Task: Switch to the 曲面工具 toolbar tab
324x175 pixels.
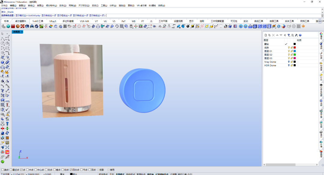Action: coord(274,21)
